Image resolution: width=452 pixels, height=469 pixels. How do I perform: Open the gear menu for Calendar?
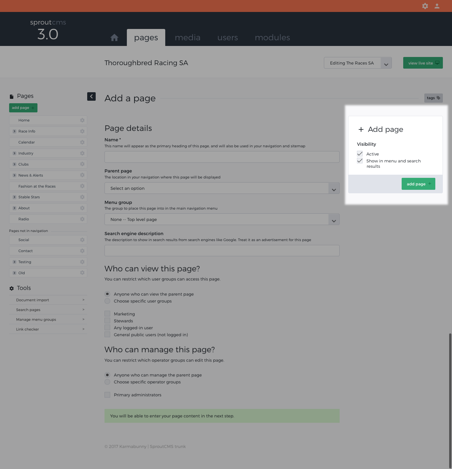(82, 142)
